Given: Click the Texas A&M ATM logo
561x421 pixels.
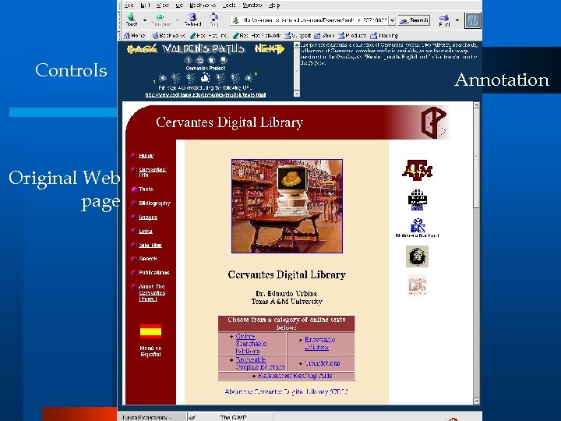Looking at the screenshot, I should click(x=417, y=170).
